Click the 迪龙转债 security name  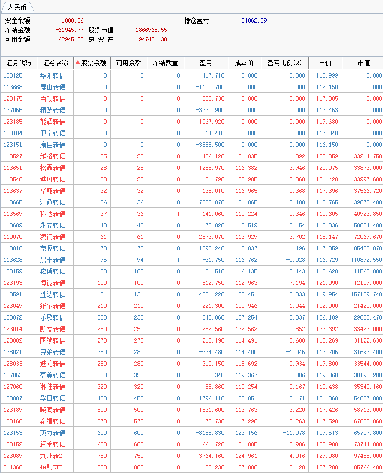pos(53,364)
